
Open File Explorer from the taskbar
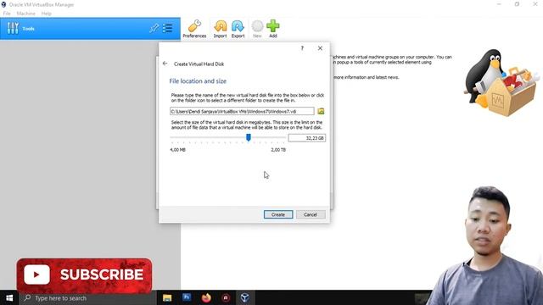click(167, 297)
